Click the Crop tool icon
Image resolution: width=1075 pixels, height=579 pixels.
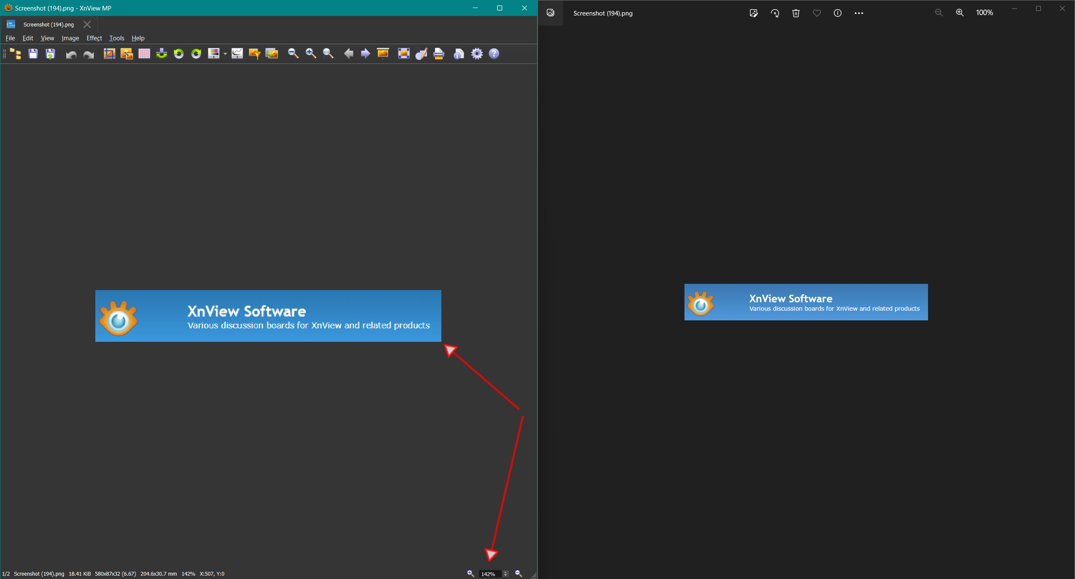pyautogui.click(x=109, y=54)
